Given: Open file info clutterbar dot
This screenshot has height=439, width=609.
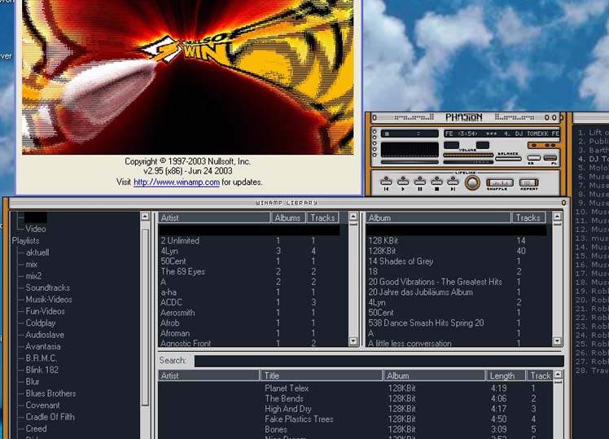Looking at the screenshot, I should tap(375, 143).
